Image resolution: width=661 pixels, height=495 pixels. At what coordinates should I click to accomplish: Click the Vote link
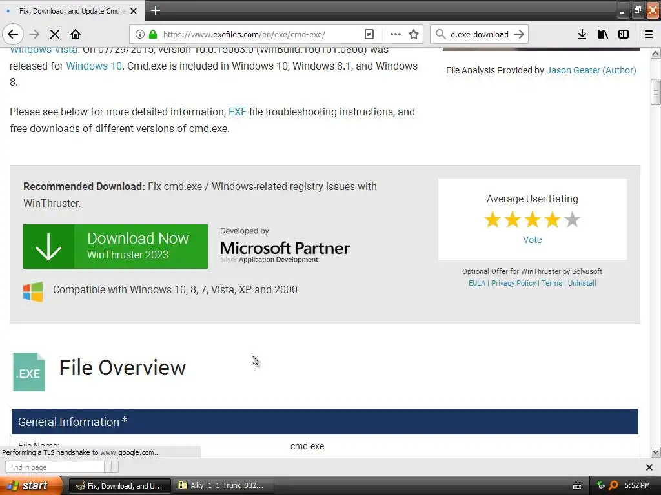pyautogui.click(x=532, y=240)
